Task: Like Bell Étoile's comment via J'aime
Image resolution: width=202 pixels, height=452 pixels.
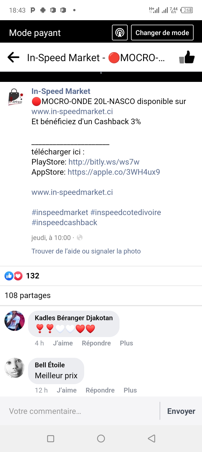Action: tap(66, 390)
